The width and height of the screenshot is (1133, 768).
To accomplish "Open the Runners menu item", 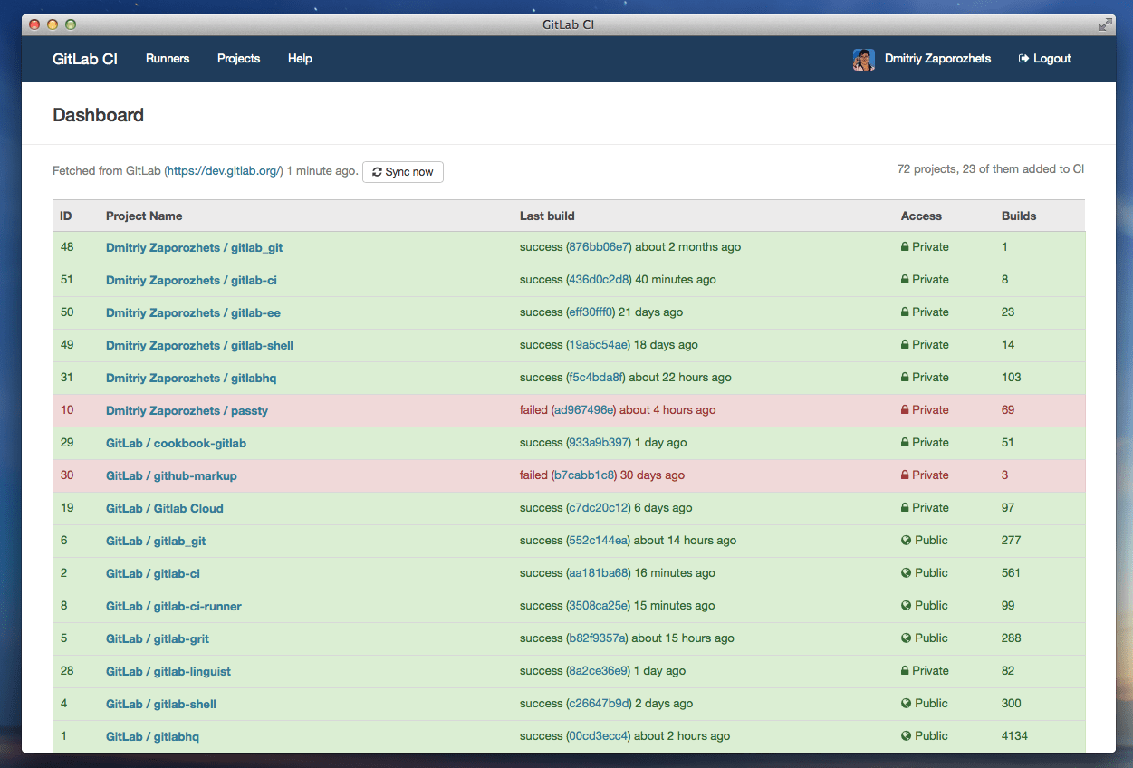I will pyautogui.click(x=168, y=59).
